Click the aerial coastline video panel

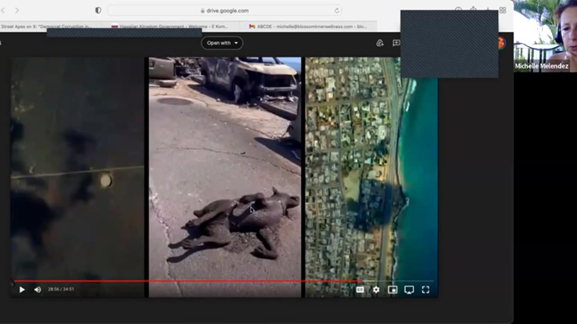[x=371, y=177]
